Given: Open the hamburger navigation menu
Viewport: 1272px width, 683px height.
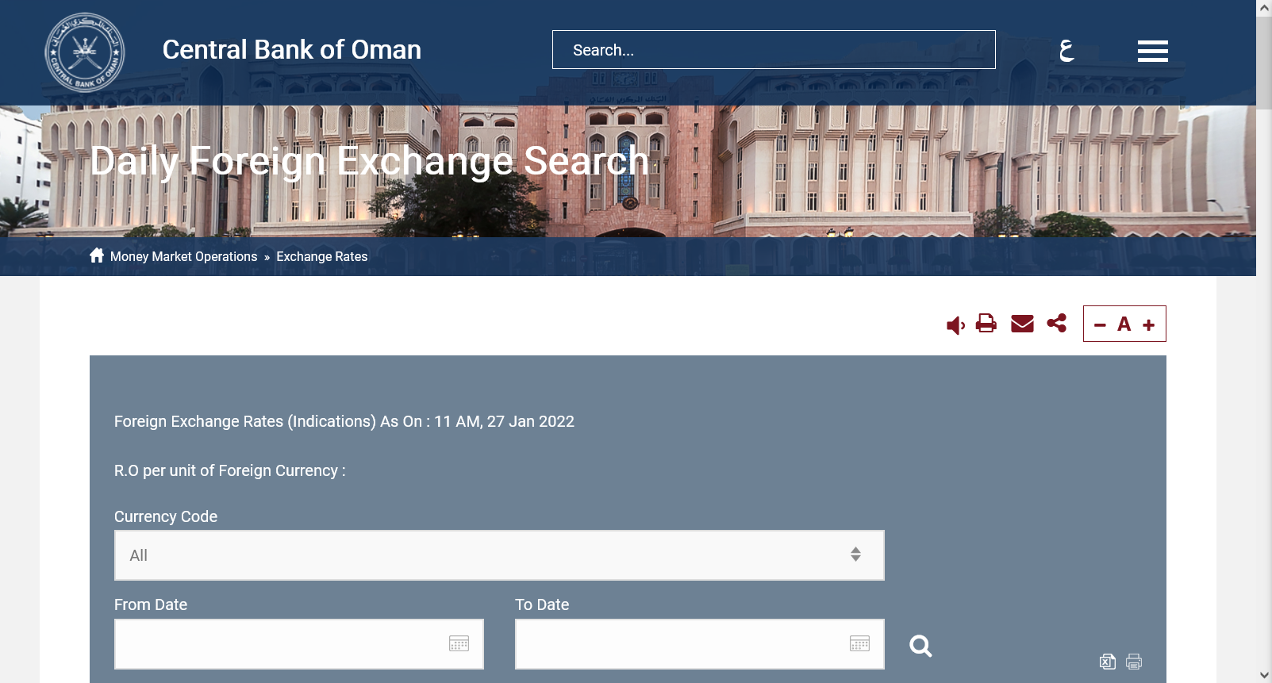Looking at the screenshot, I should coord(1152,51).
